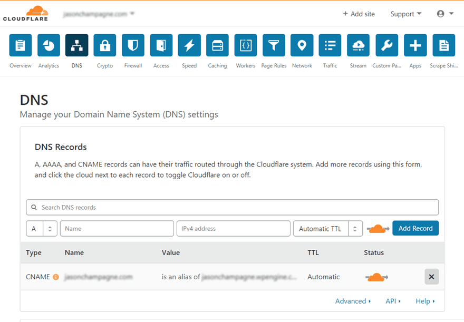Open the Traffic section
This screenshot has height=322, width=464.
click(330, 45)
